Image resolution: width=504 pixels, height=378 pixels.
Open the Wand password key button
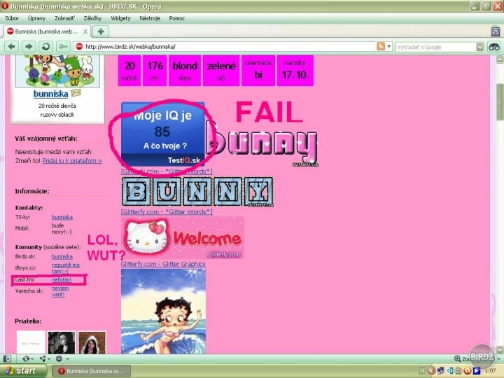coord(63,47)
